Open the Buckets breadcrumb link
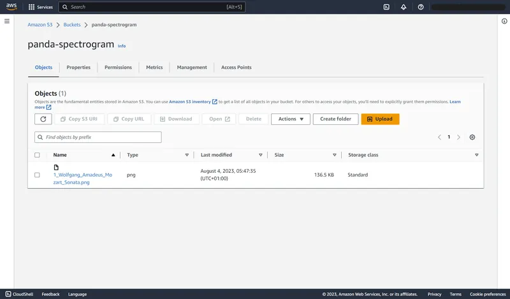The image size is (510, 299). 72,25
